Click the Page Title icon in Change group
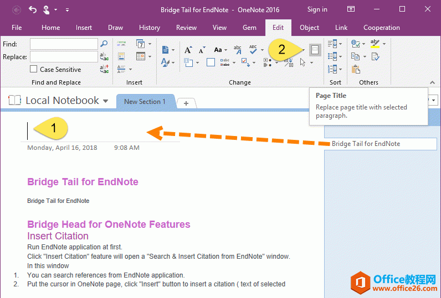Image resolution: width=441 pixels, height=298 pixels. [315, 50]
